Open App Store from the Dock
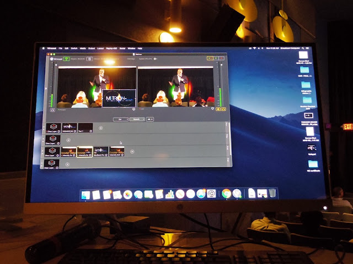The image size is (353, 264). click(201, 194)
